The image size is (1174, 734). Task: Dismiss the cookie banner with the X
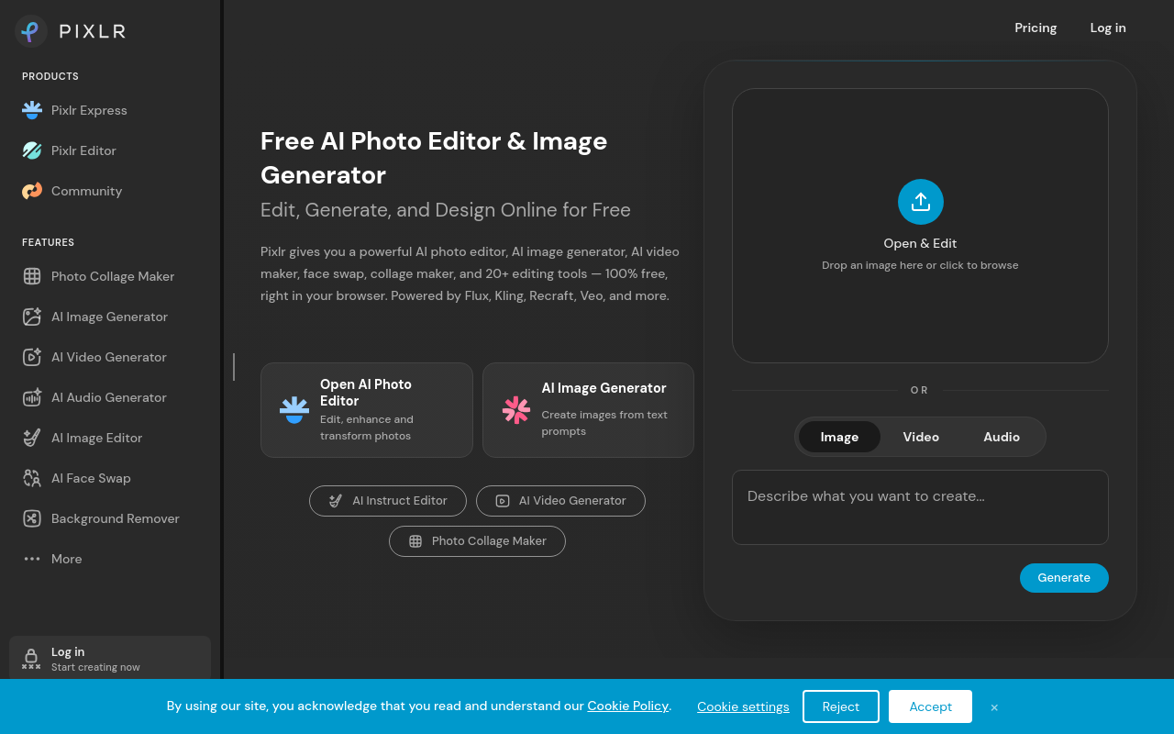[x=994, y=707]
